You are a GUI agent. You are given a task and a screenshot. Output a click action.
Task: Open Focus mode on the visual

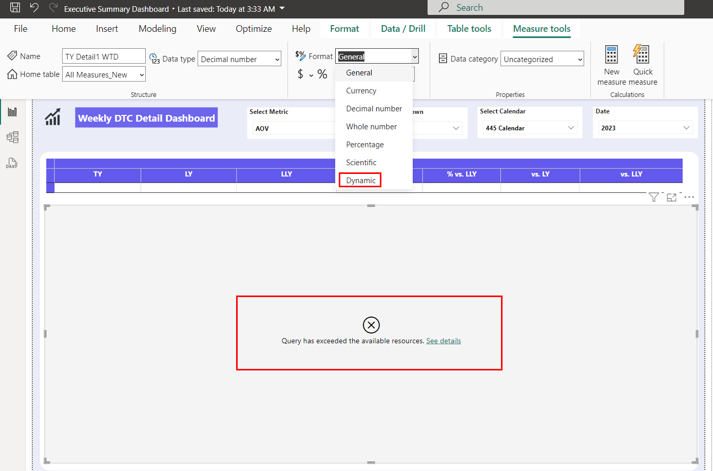coord(671,198)
